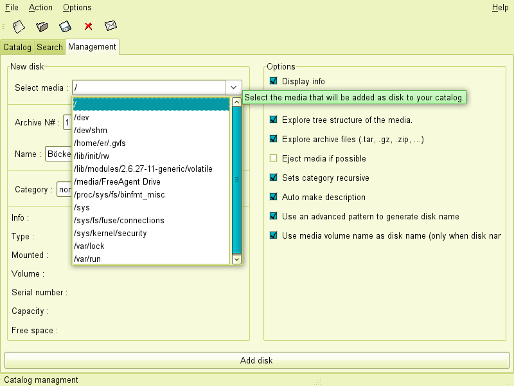Choose /lib/modules/2.6.27-11-generic/volatile entry

click(x=152, y=169)
